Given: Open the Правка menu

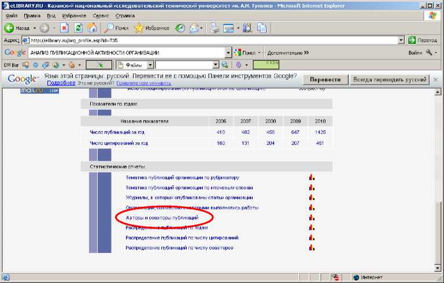Looking at the screenshot, I should (32, 16).
